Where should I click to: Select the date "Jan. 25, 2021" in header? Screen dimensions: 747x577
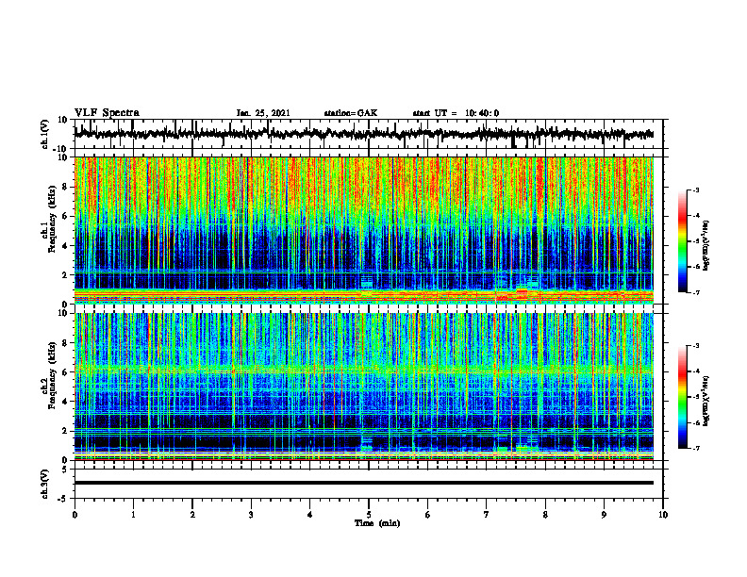pos(263,113)
